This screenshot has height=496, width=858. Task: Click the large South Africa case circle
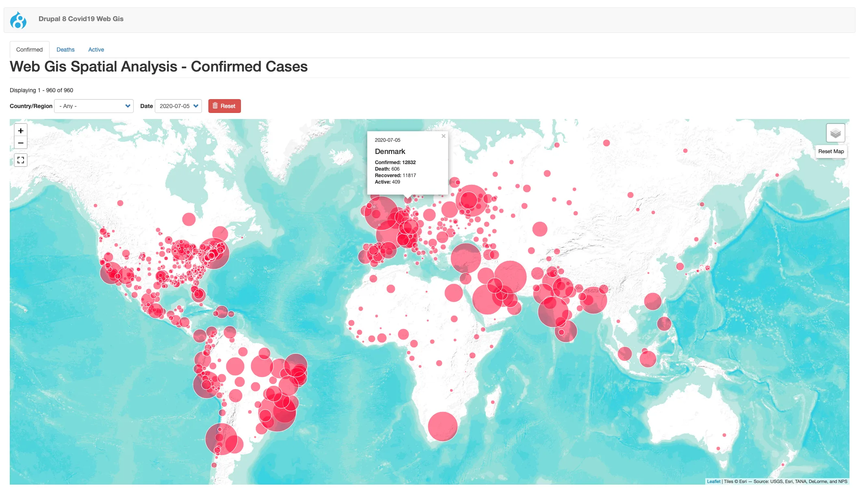(443, 427)
